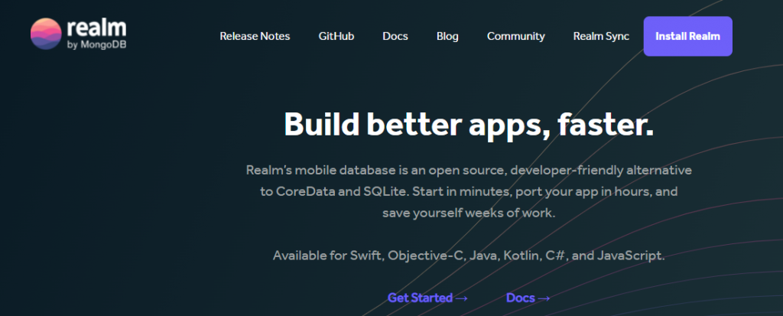Click the 'by MongoDB' tagline text
783x316 pixels.
click(96, 44)
